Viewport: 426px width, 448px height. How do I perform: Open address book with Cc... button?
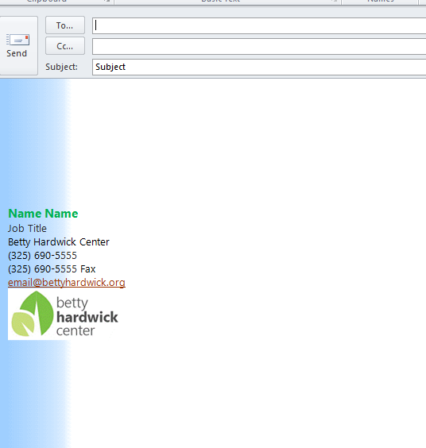click(x=65, y=46)
